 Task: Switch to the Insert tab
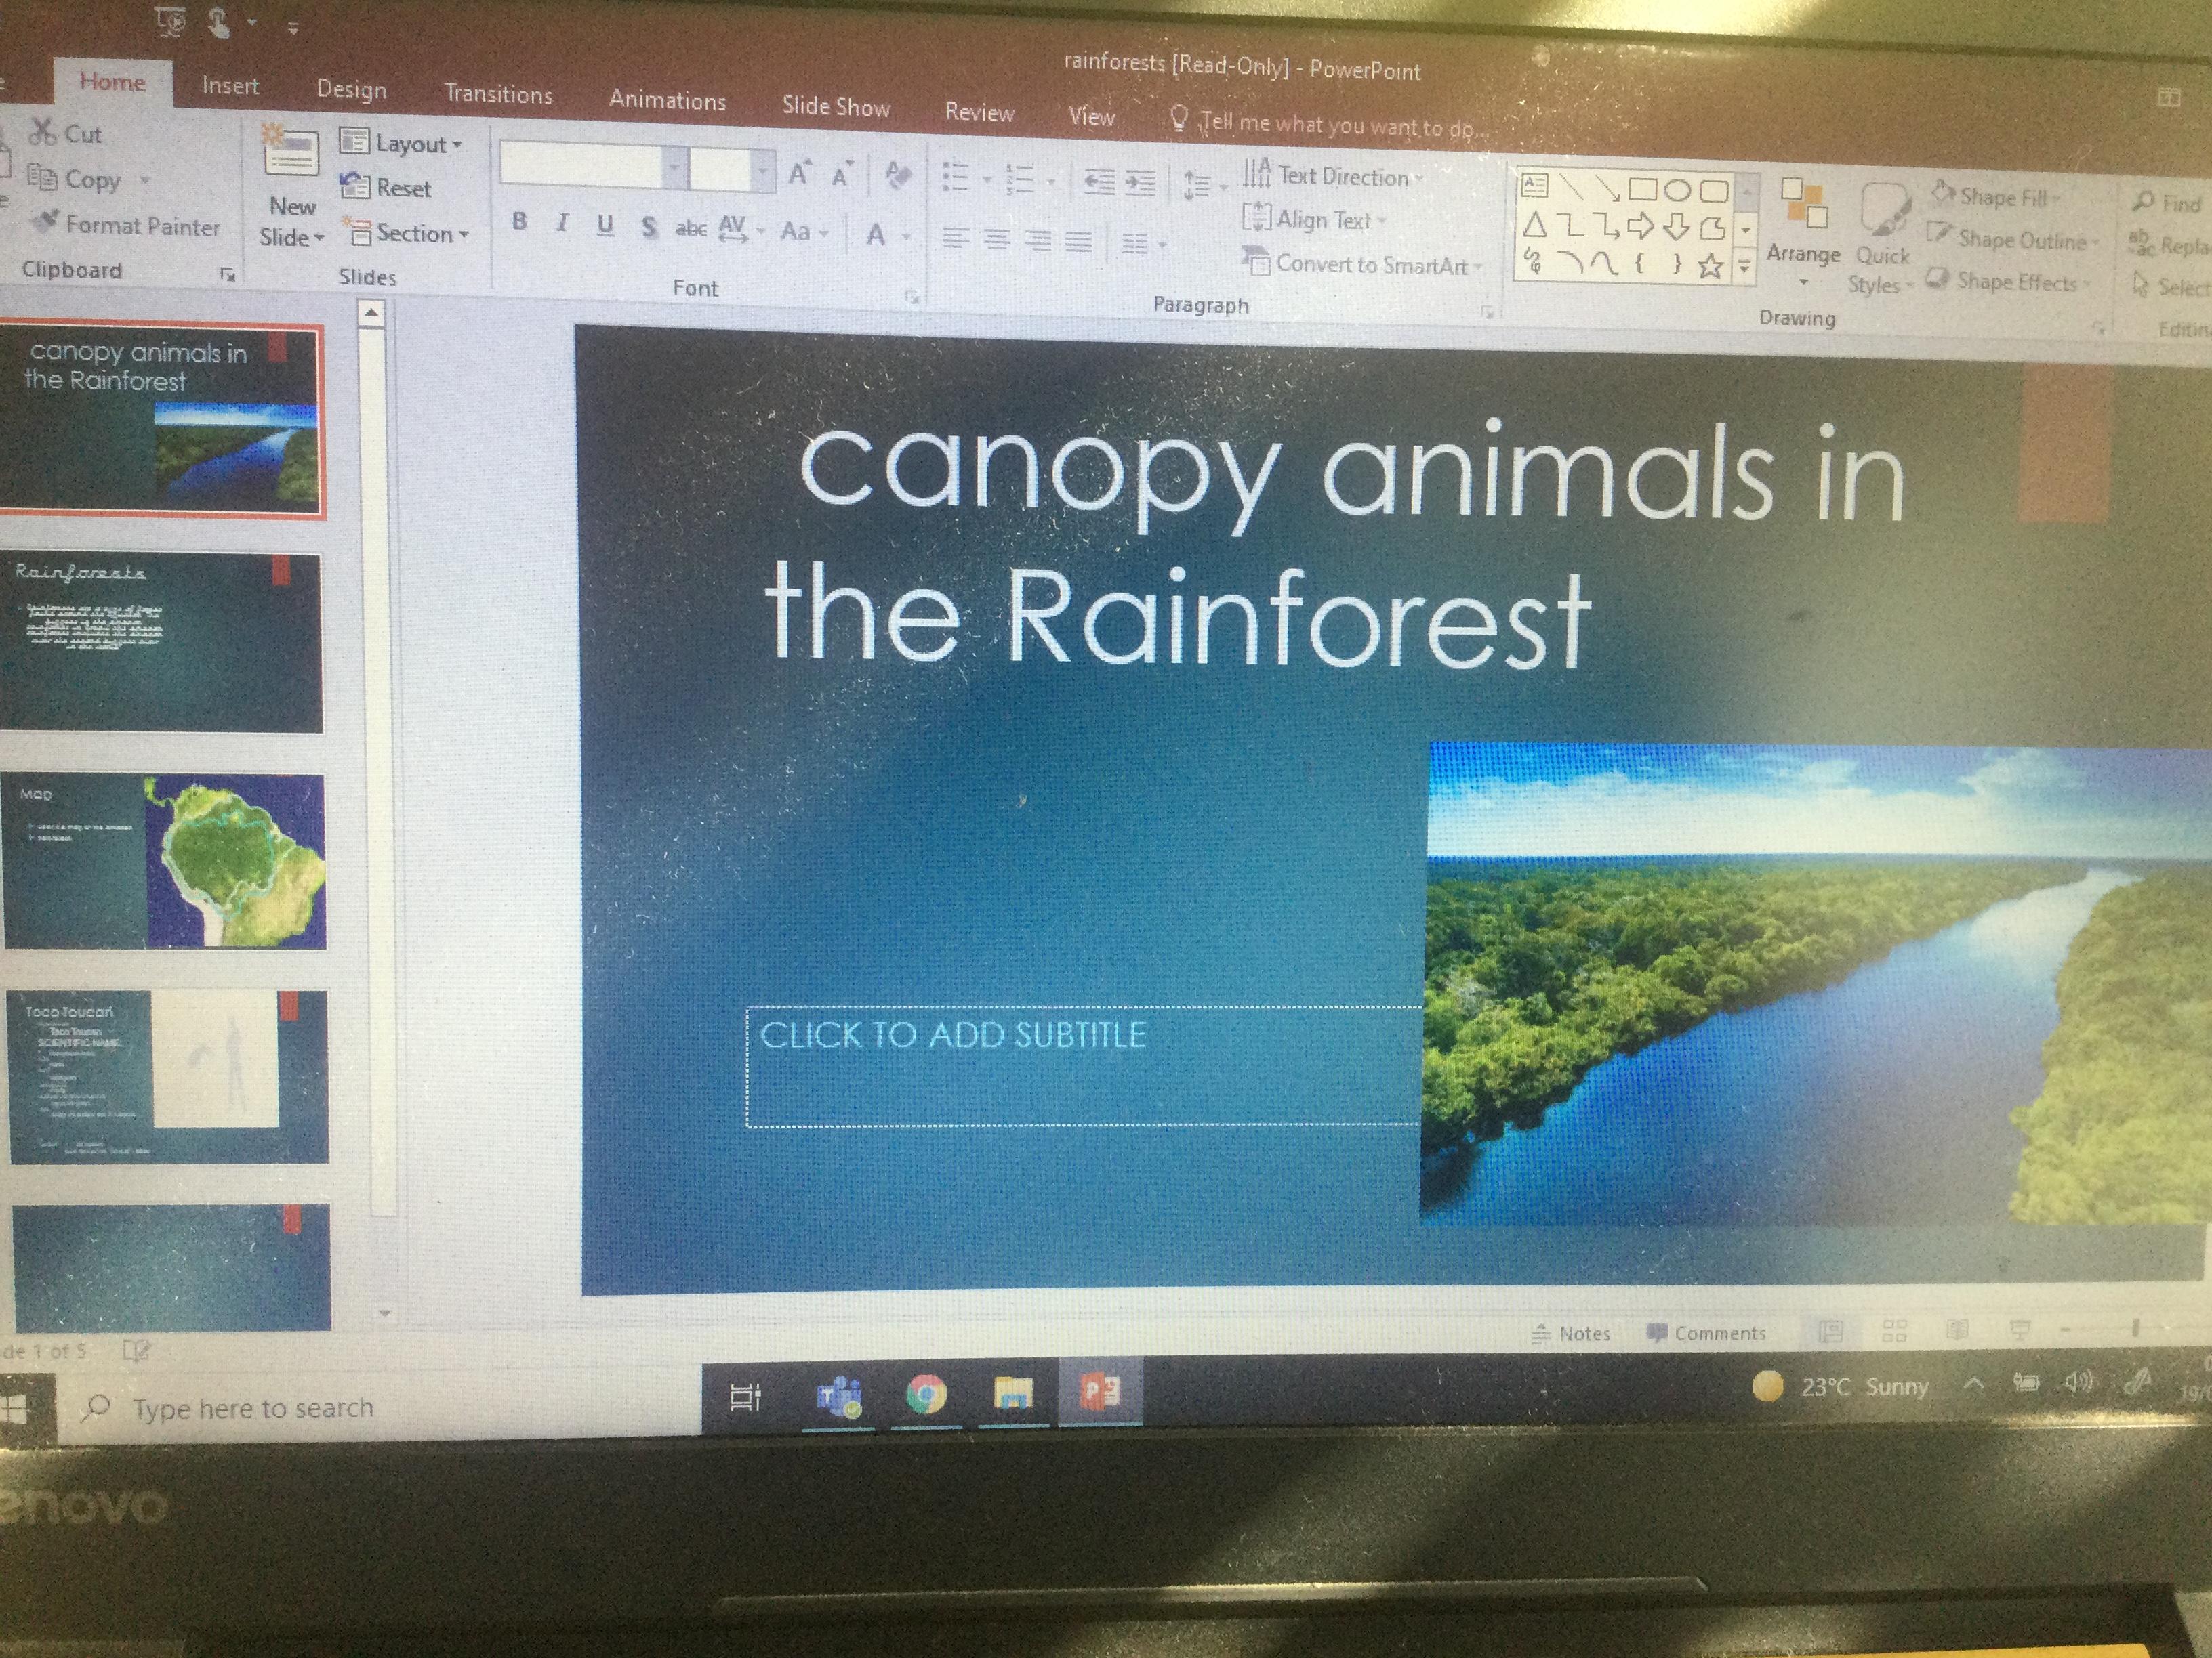pos(230,86)
